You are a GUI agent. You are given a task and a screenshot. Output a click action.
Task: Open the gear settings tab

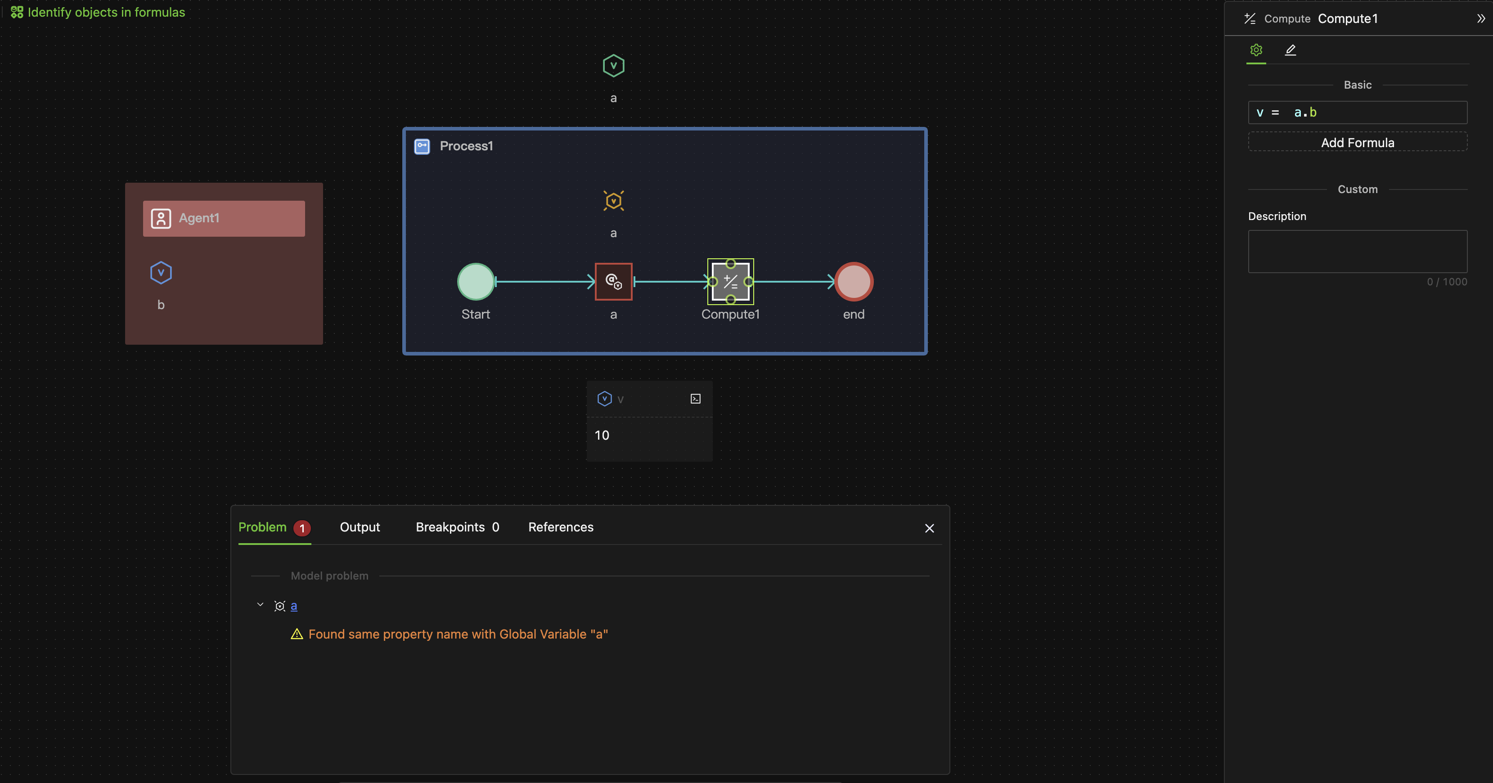(1256, 50)
